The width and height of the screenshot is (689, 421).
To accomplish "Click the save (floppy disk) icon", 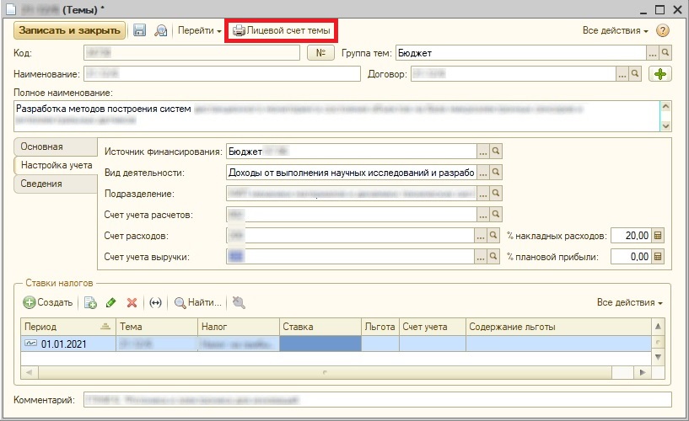I will point(140,30).
